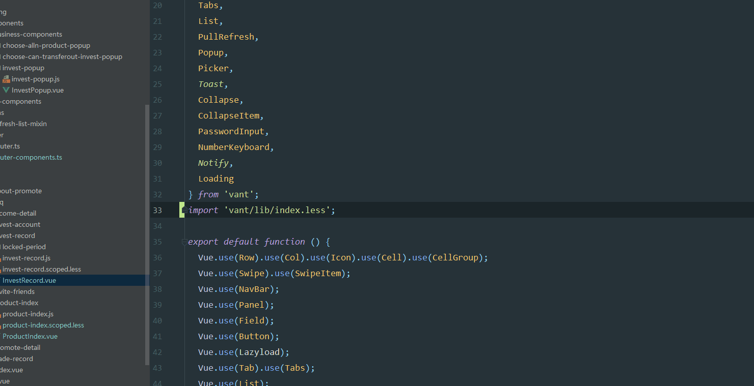Click the code folding arrow near line 35
The width and height of the screenshot is (754, 386).
(x=183, y=243)
